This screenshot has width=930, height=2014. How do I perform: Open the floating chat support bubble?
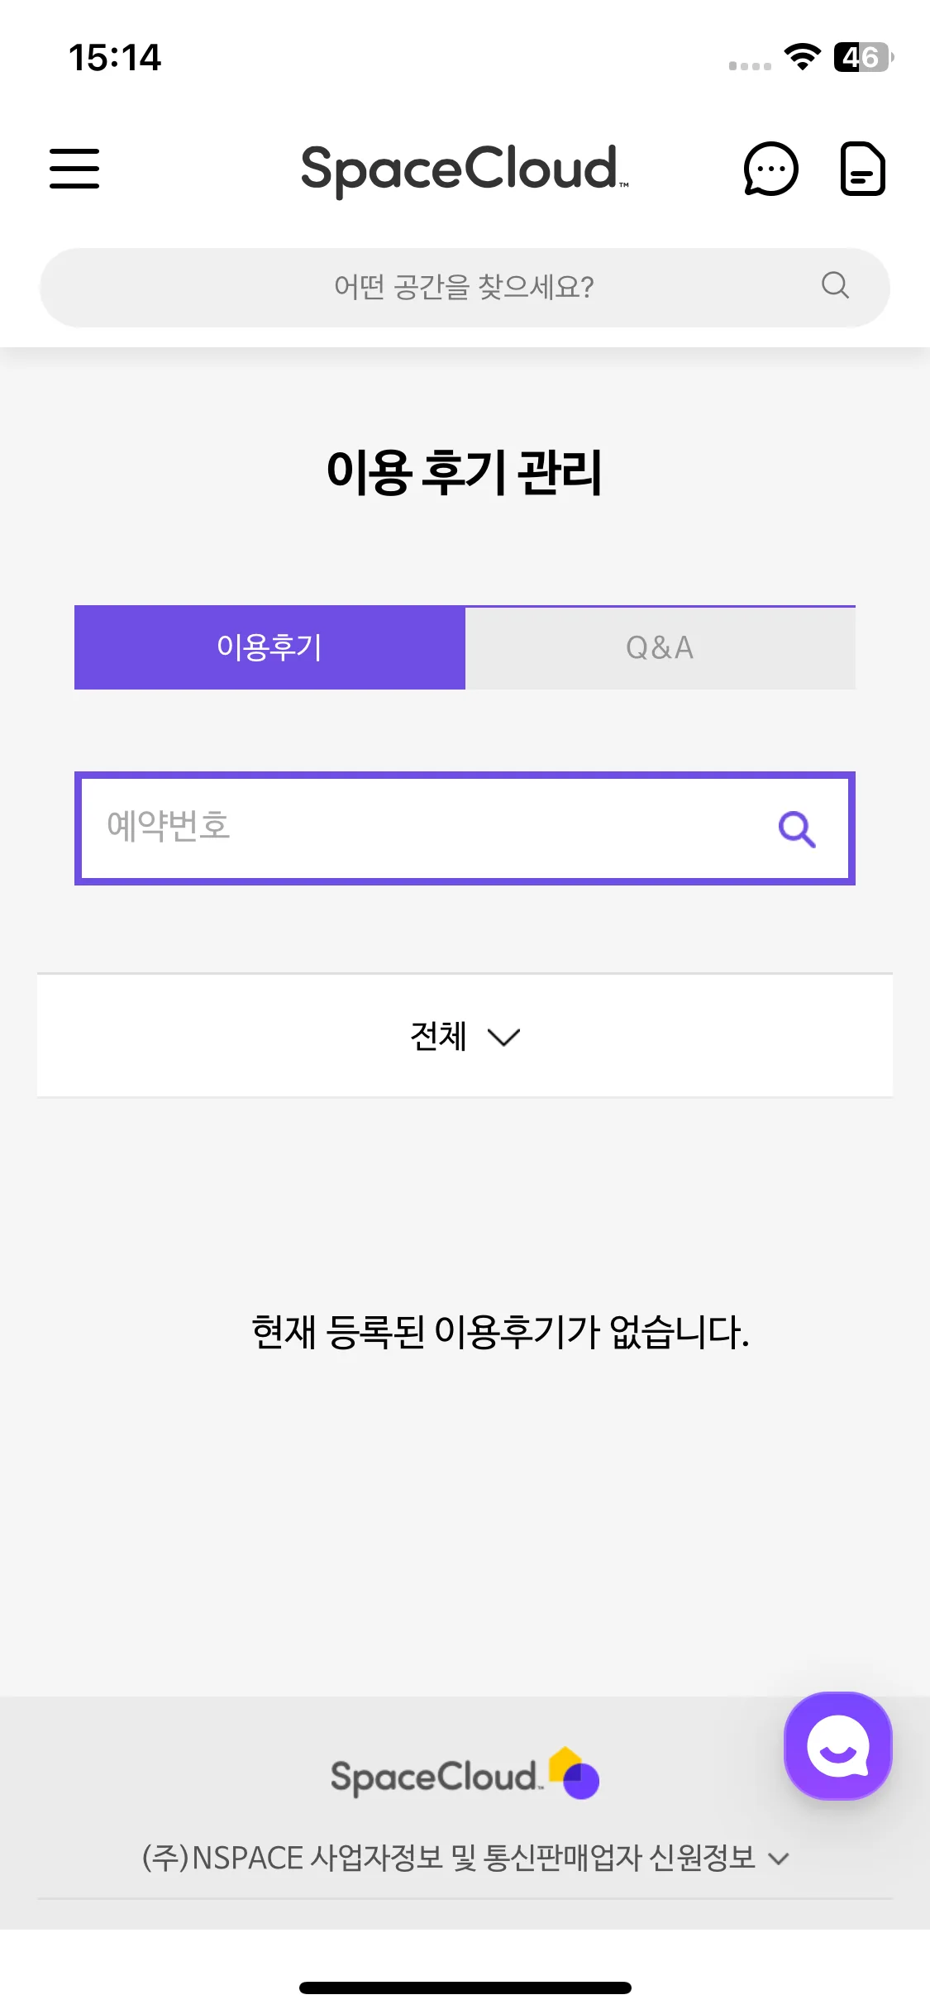[837, 1745]
